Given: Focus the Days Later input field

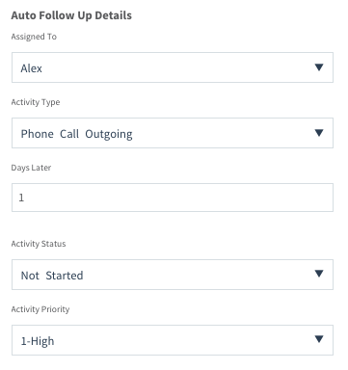Looking at the screenshot, I should [x=173, y=198].
